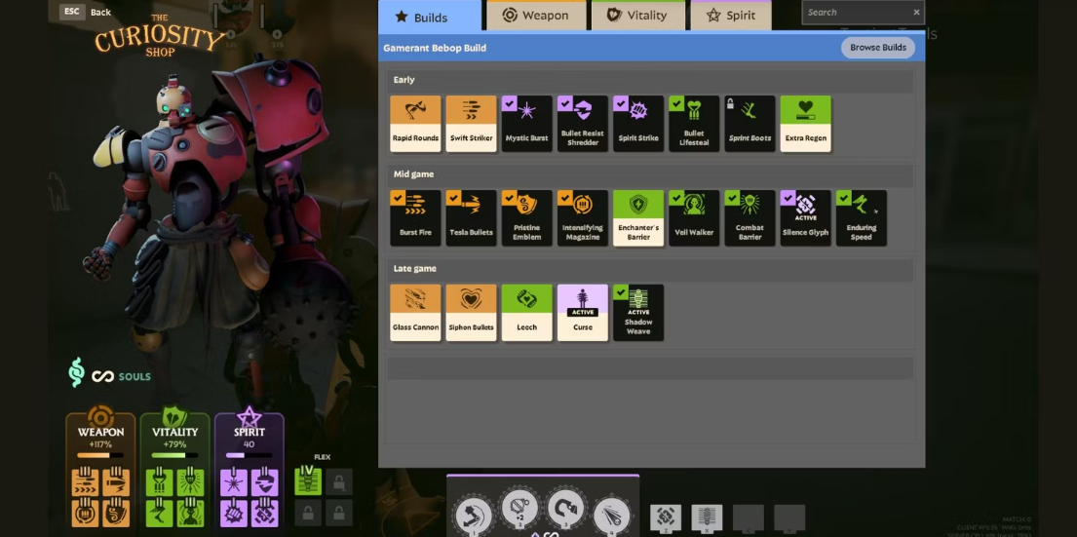Image resolution: width=1077 pixels, height=537 pixels.
Task: Open the Builds tab
Action: (429, 16)
